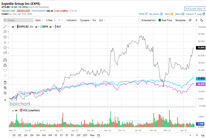Click the XLY magenta color swatch
206x138 pixels.
click(55, 27)
